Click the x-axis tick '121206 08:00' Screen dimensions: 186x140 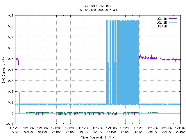coord(70,130)
